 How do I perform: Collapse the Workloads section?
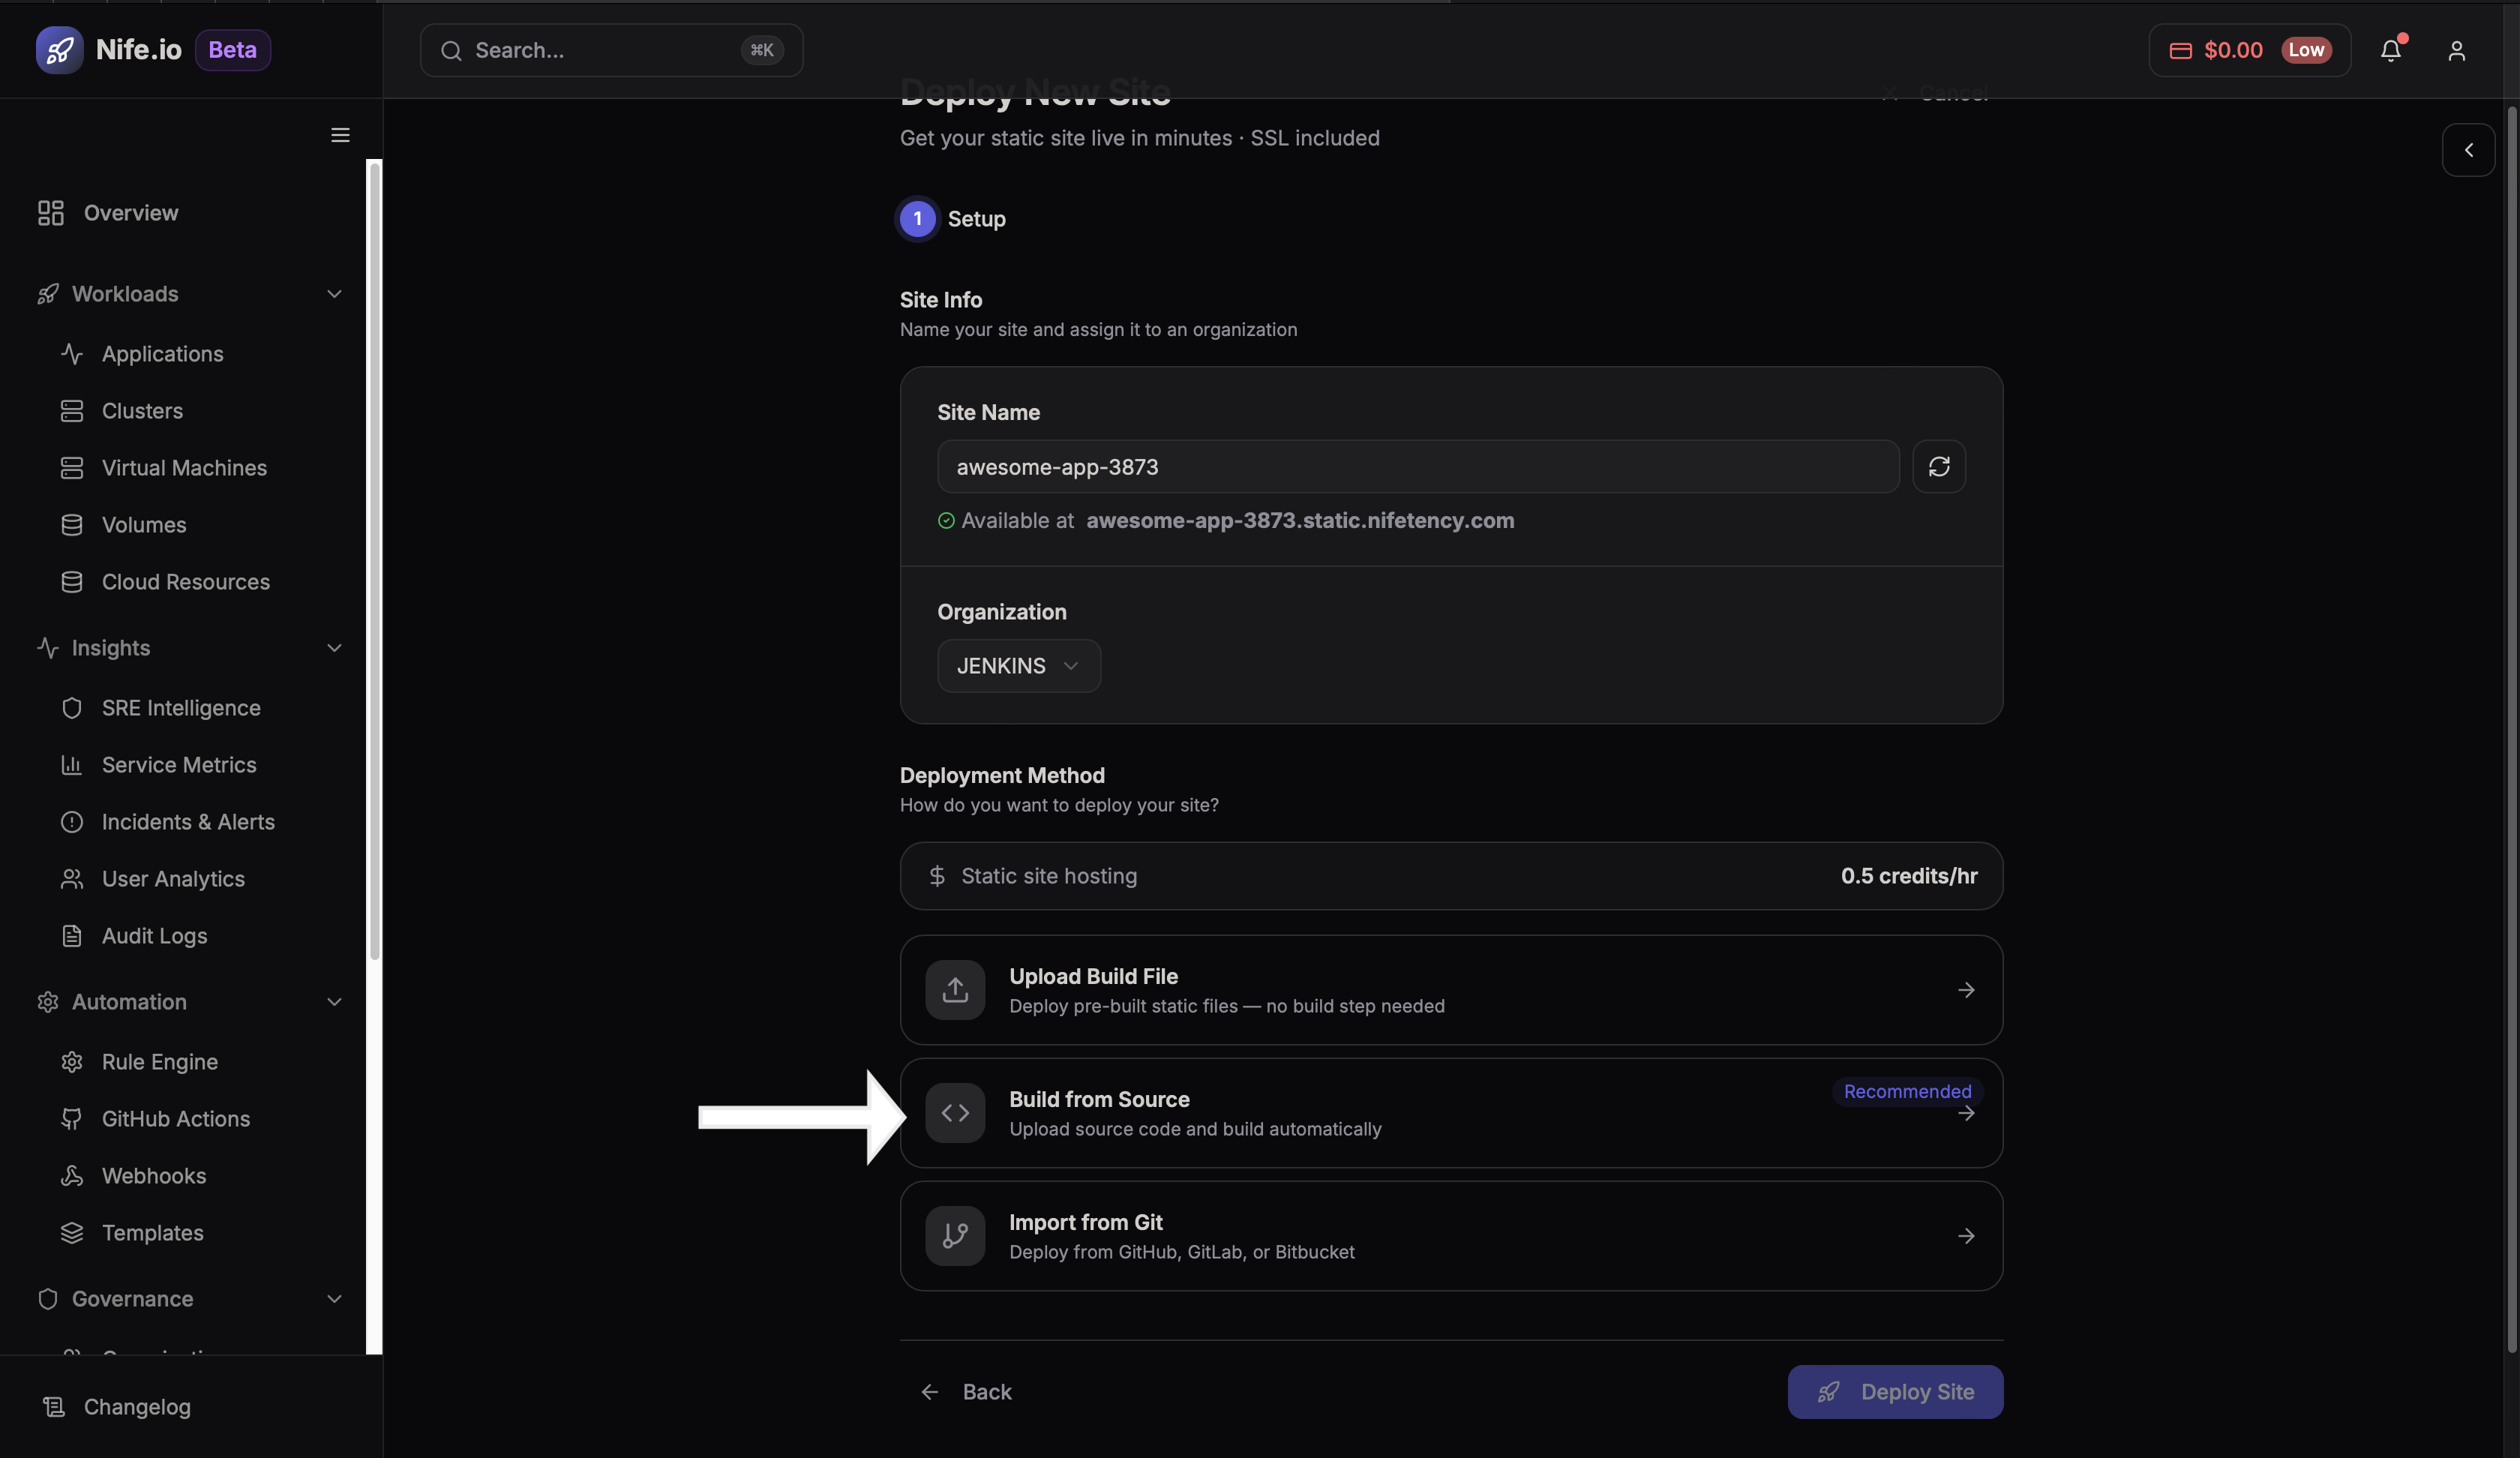(x=334, y=294)
